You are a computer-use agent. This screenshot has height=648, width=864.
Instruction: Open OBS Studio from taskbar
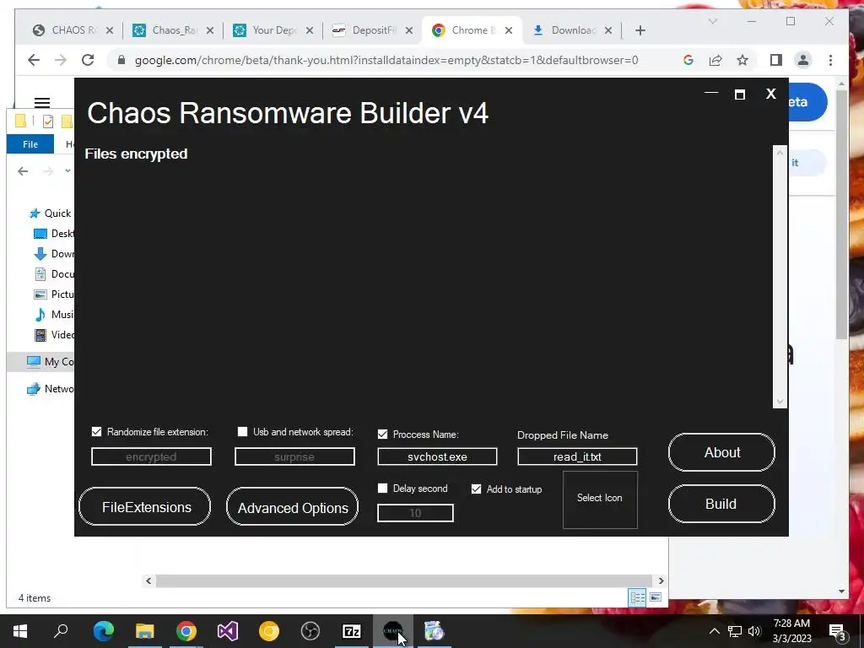point(310,631)
